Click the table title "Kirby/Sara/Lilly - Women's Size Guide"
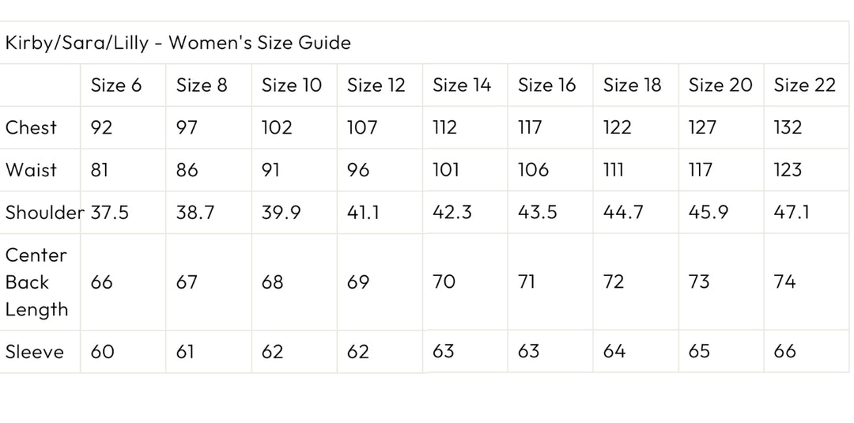854x423 pixels. (178, 43)
